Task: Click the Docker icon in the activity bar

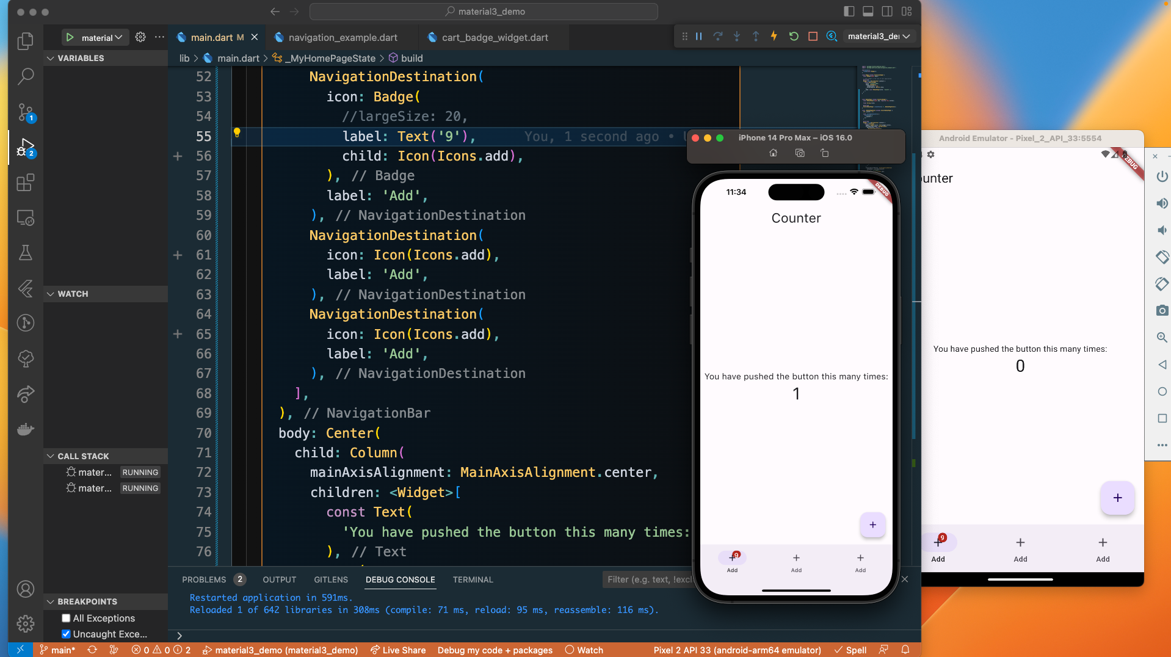Action: point(26,429)
